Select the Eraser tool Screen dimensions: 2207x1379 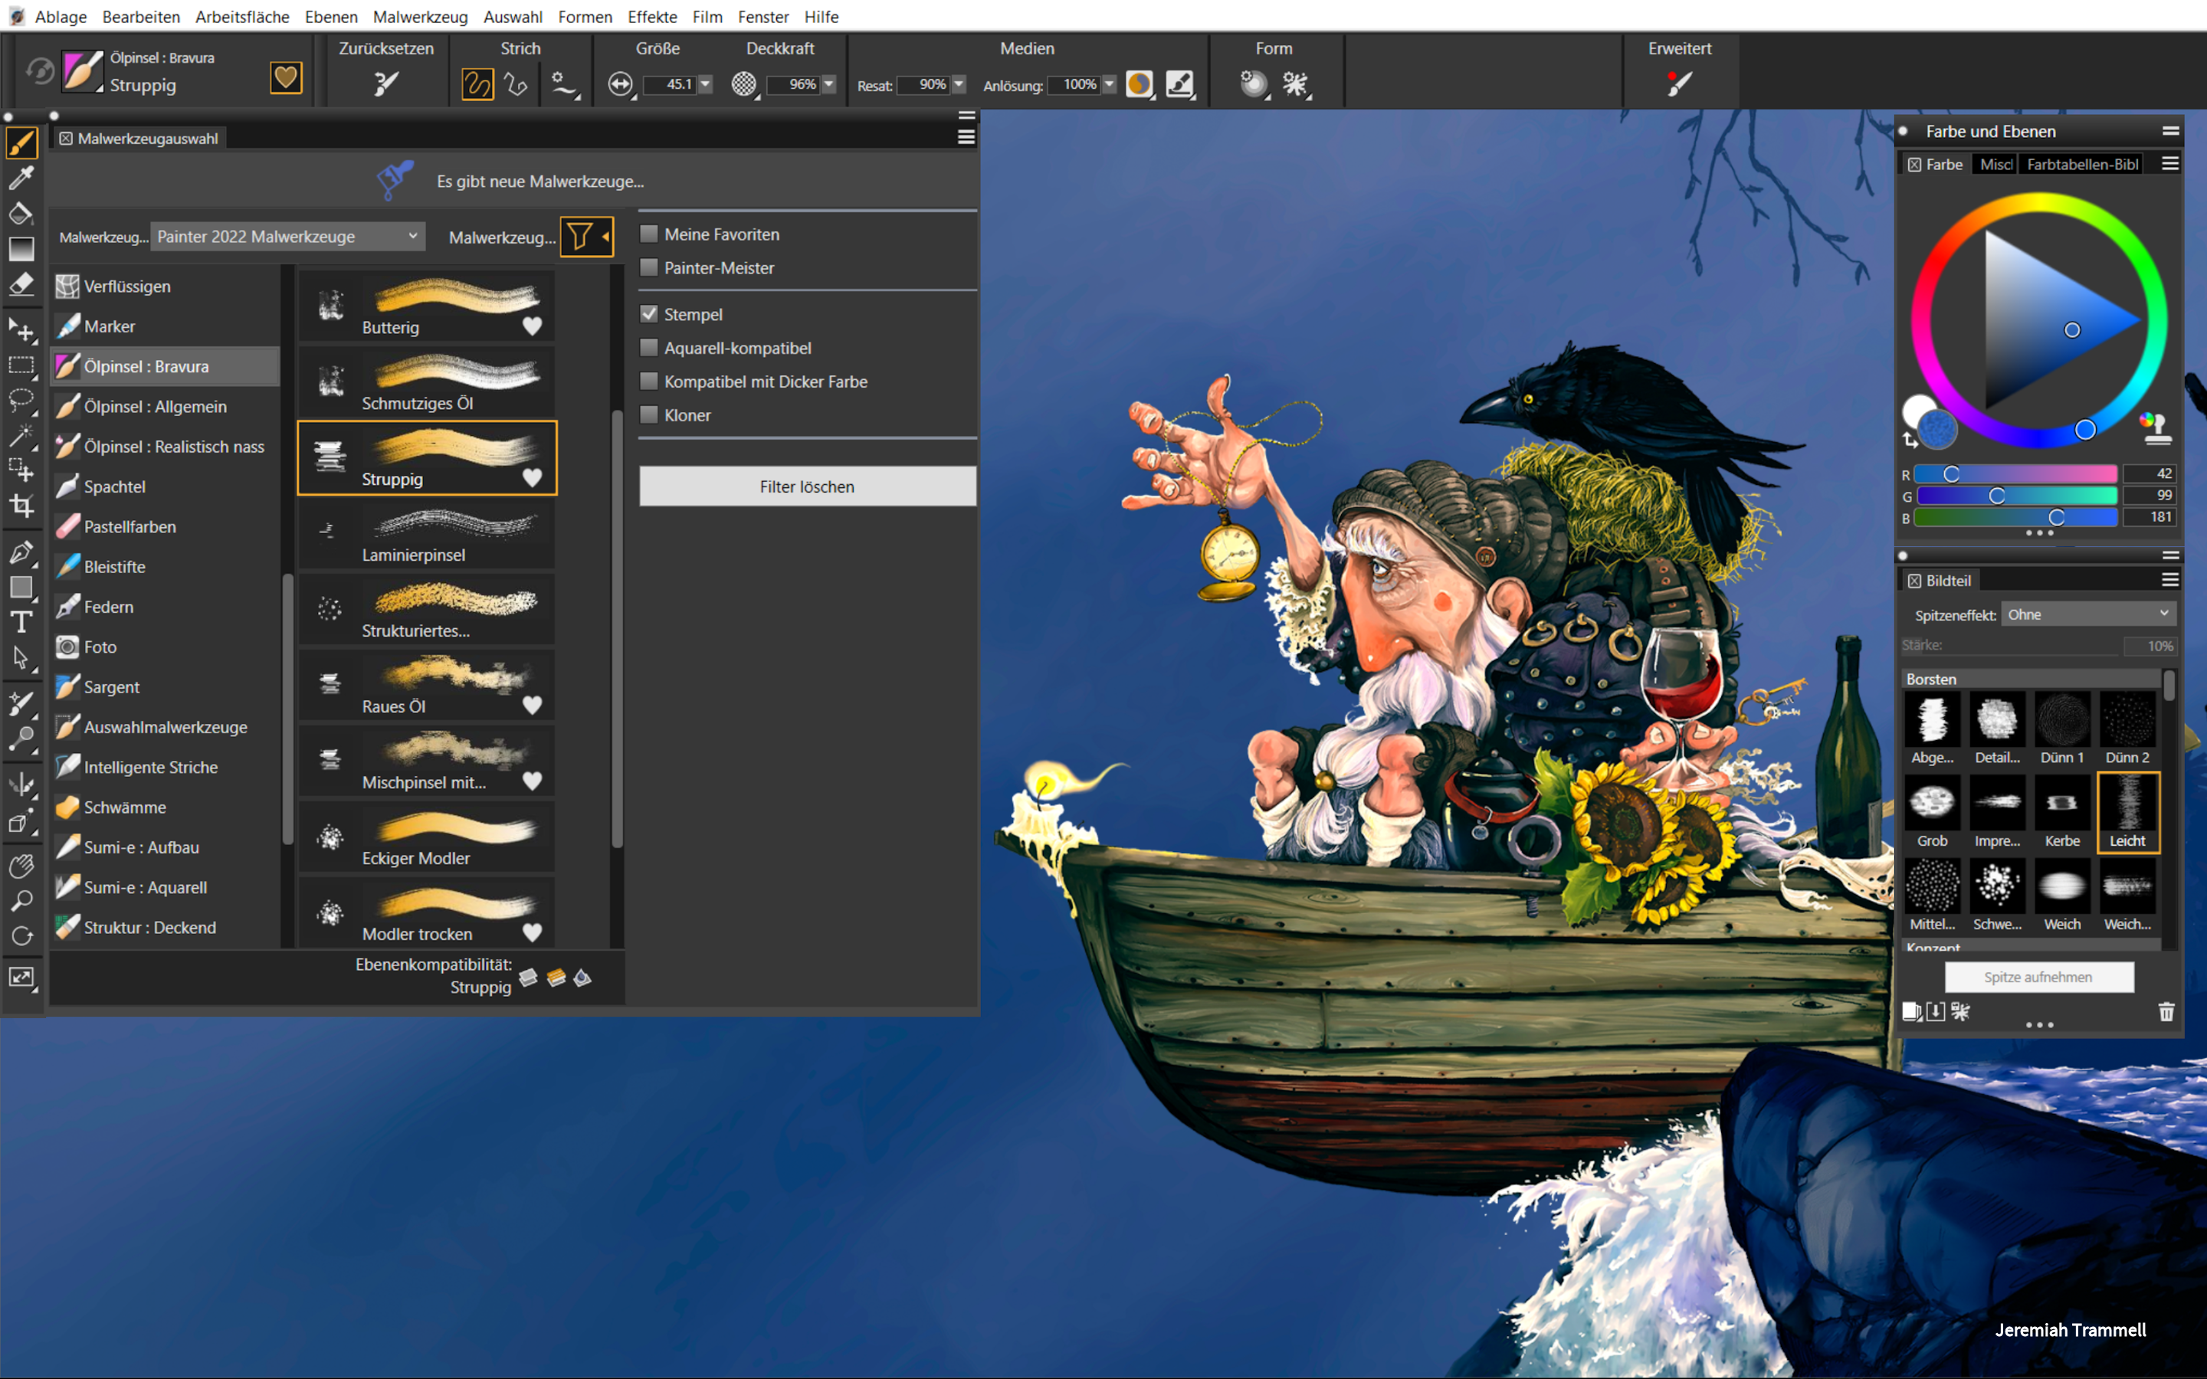click(x=22, y=283)
